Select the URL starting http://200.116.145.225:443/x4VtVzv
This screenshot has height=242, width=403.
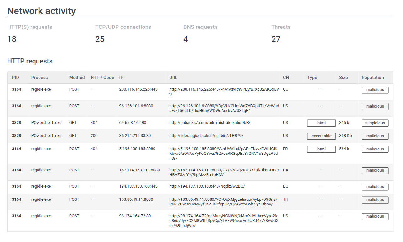pos(224,92)
